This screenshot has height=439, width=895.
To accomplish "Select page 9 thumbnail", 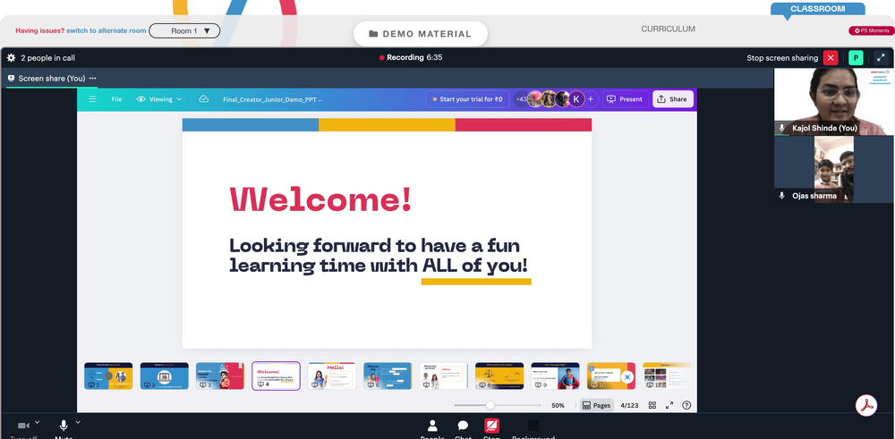I will 556,376.
